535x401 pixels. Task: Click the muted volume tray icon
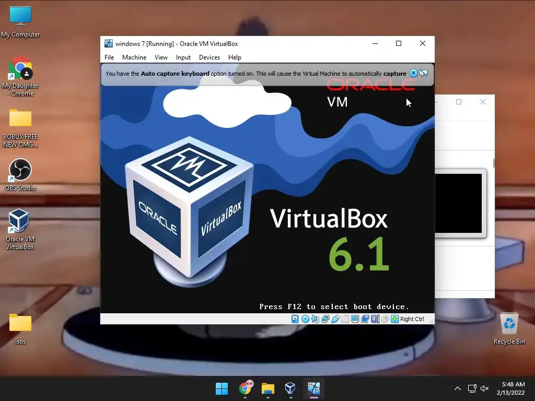click(484, 388)
